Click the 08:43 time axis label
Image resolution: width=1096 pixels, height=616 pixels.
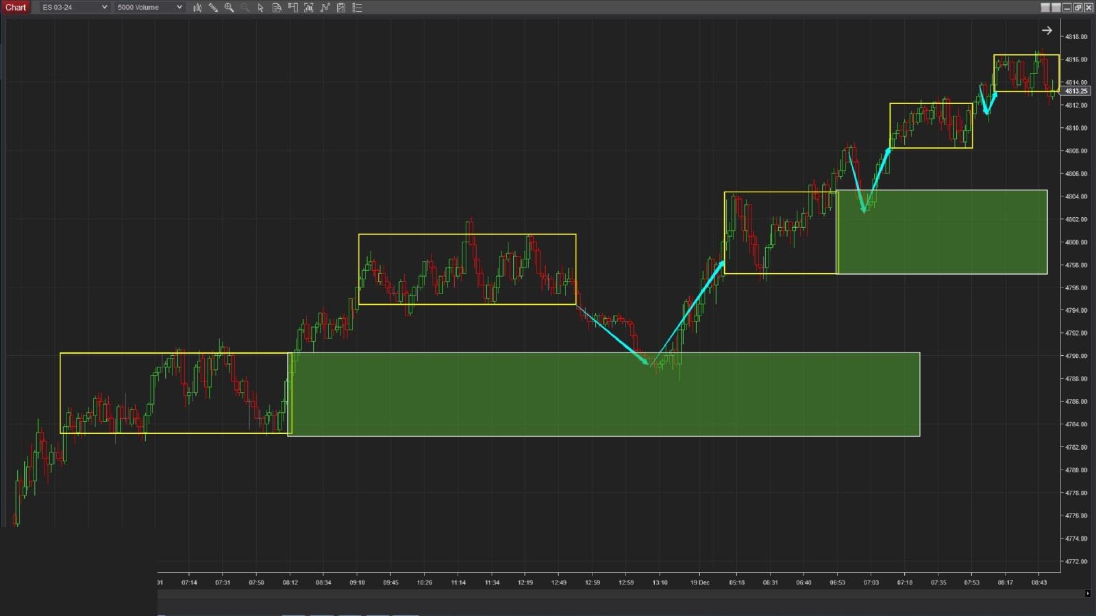point(1039,583)
